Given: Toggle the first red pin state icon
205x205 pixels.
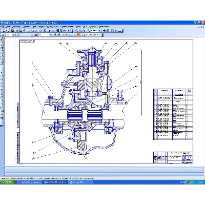Looking at the screenshot, I should pos(55,35).
